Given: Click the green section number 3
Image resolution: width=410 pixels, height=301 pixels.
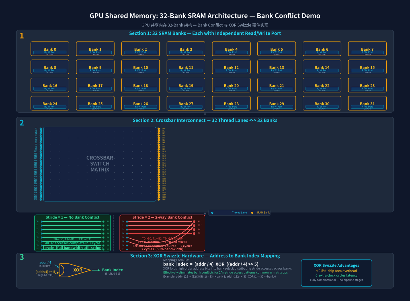Looking at the screenshot, I should tap(22, 257).
